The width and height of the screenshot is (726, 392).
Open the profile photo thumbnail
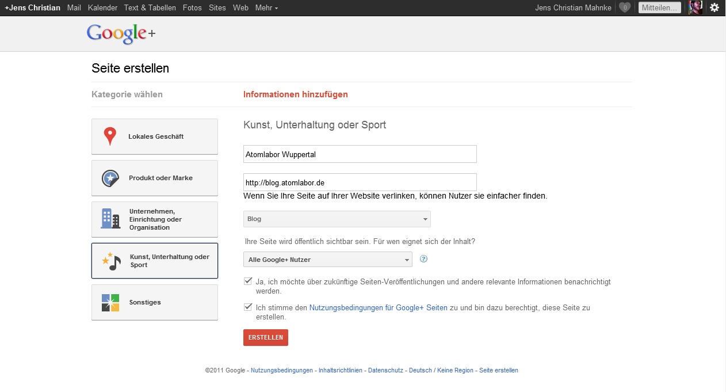(695, 7)
